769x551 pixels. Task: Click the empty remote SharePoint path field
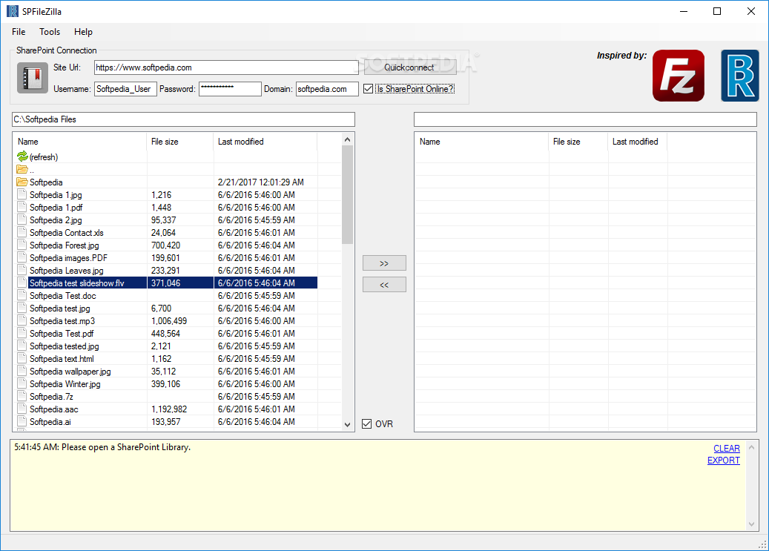[585, 119]
